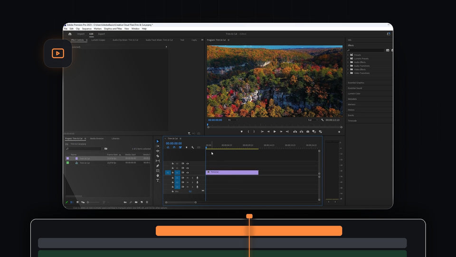Open the Libraries tab
Viewport: 456px width, 257px height.
pyautogui.click(x=115, y=138)
